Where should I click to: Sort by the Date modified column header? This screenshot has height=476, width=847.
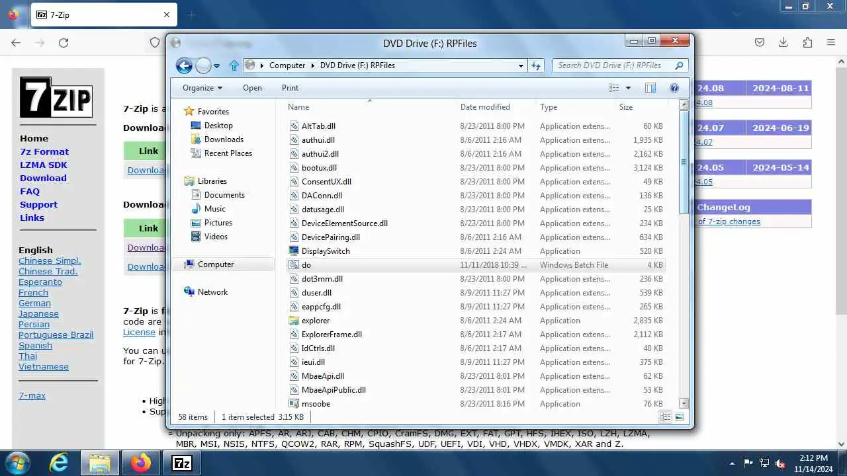coord(485,107)
